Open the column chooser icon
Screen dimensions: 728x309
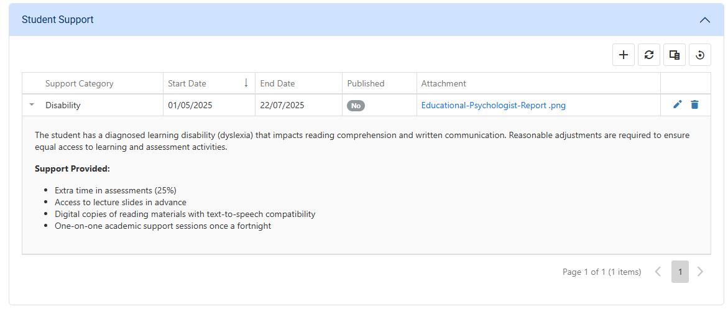(x=675, y=55)
